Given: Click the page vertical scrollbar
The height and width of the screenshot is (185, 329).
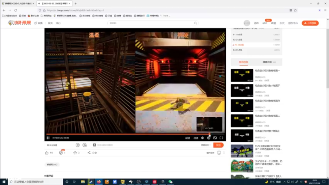Looking at the screenshot, I should tap(327, 59).
